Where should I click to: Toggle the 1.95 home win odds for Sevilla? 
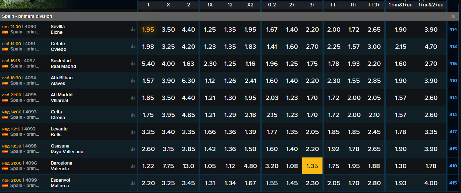[x=148, y=30]
